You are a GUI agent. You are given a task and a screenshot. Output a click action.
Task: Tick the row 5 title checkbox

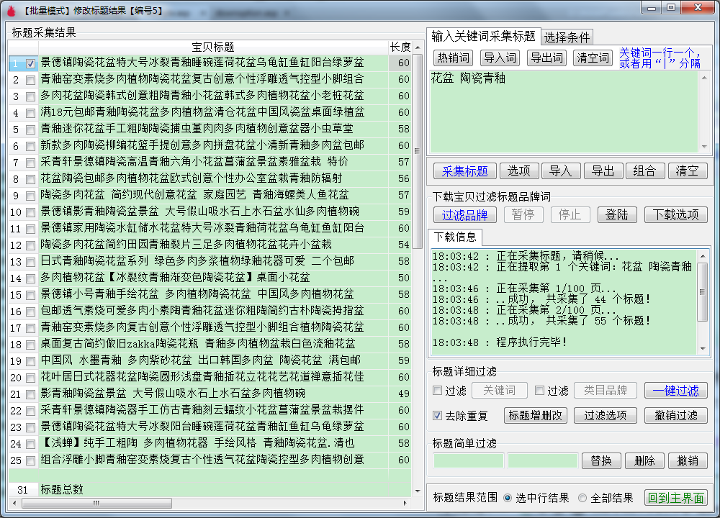[30, 129]
